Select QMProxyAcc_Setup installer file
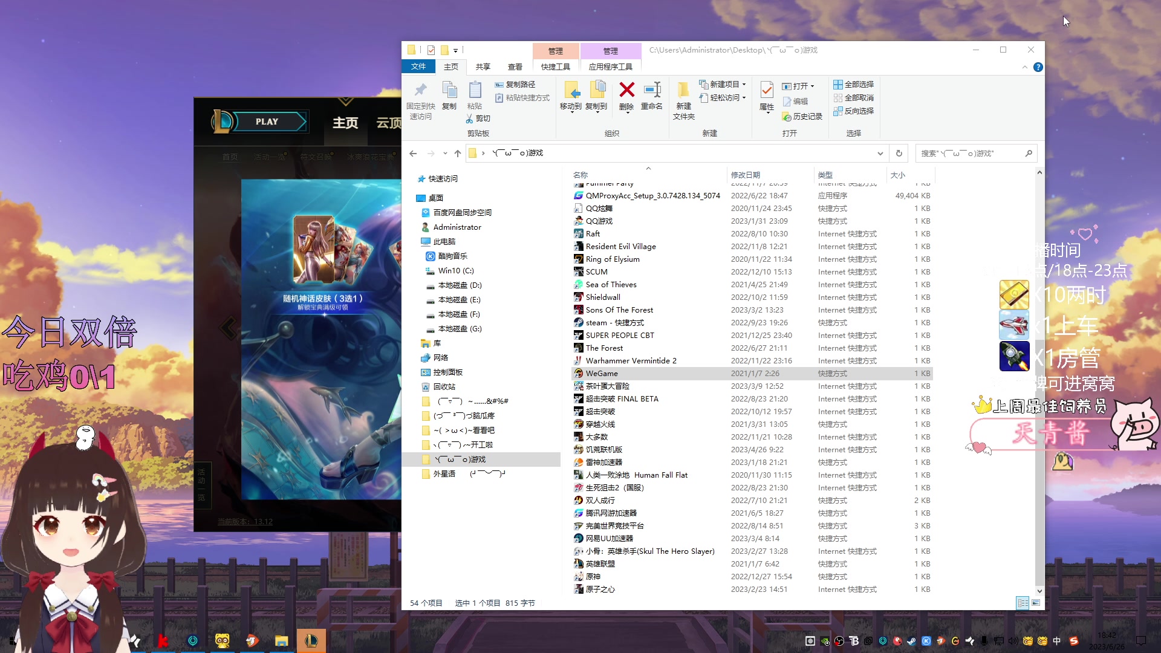Viewport: 1161px width, 653px height. point(752,196)
